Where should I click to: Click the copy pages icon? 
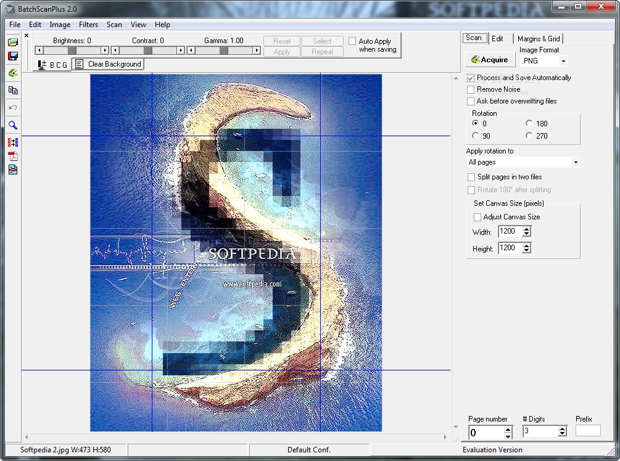13,91
